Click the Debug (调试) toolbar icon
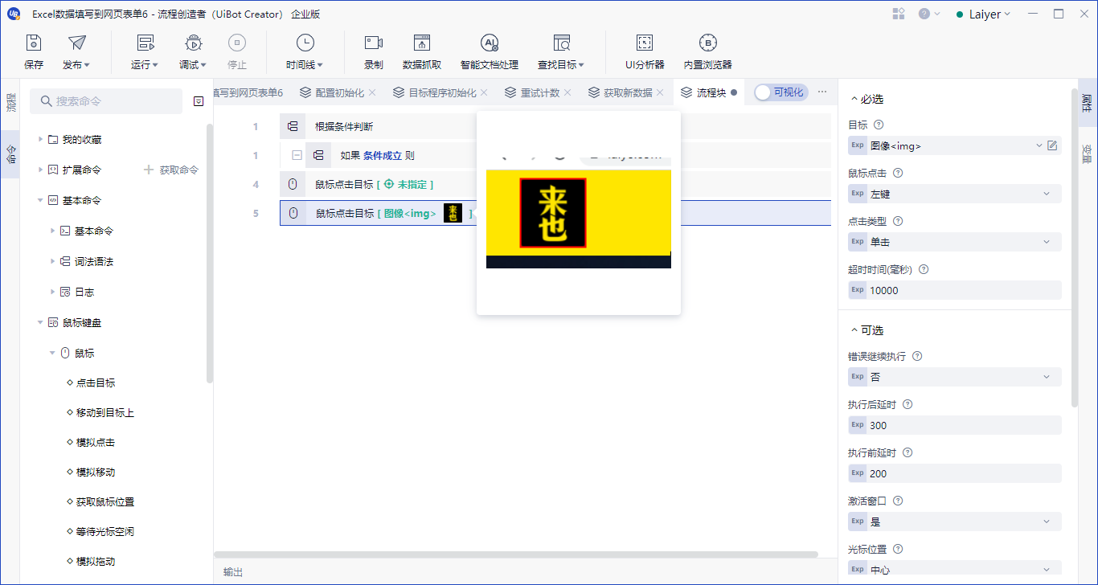 [193, 43]
